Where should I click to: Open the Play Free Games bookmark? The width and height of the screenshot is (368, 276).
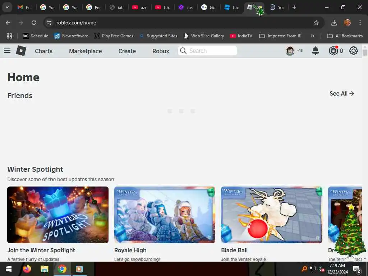[x=114, y=36]
